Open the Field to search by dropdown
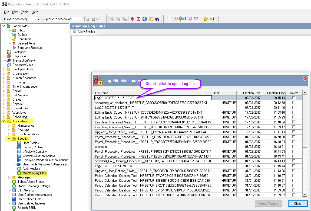 coord(38,19)
